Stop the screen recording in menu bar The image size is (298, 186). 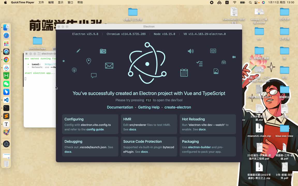coord(212,3)
